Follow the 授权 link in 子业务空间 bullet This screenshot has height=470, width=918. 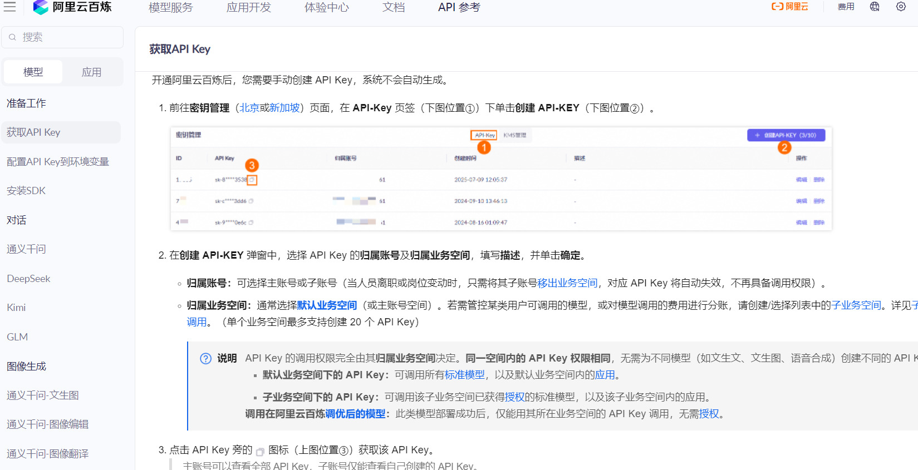point(515,397)
